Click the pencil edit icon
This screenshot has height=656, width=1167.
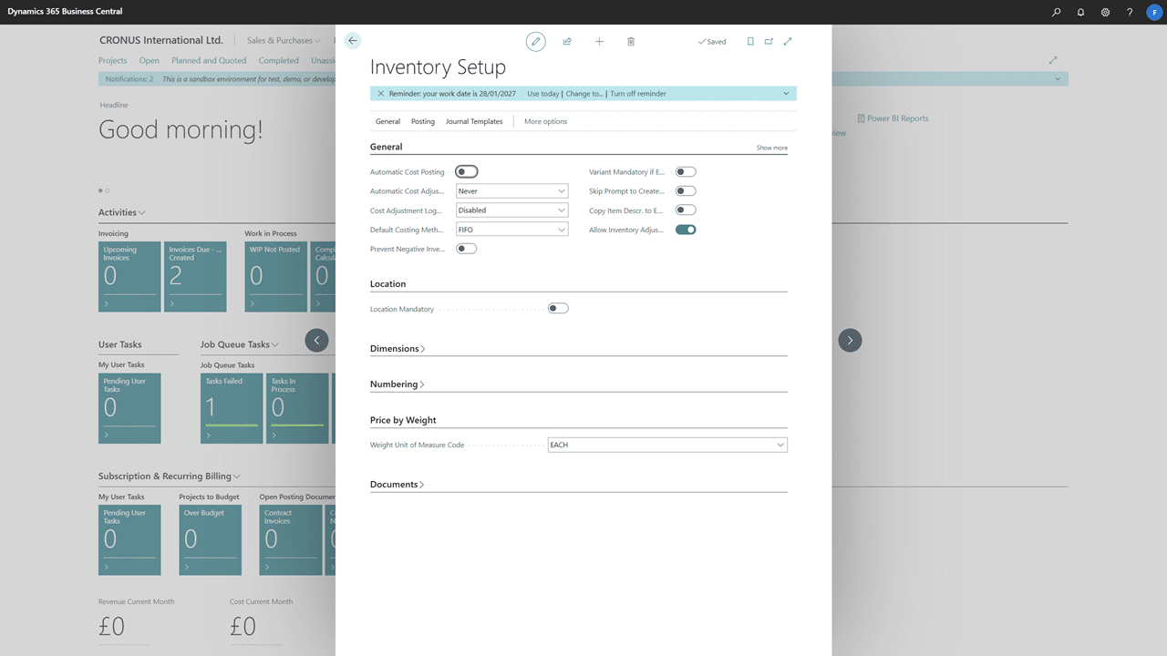click(x=536, y=41)
